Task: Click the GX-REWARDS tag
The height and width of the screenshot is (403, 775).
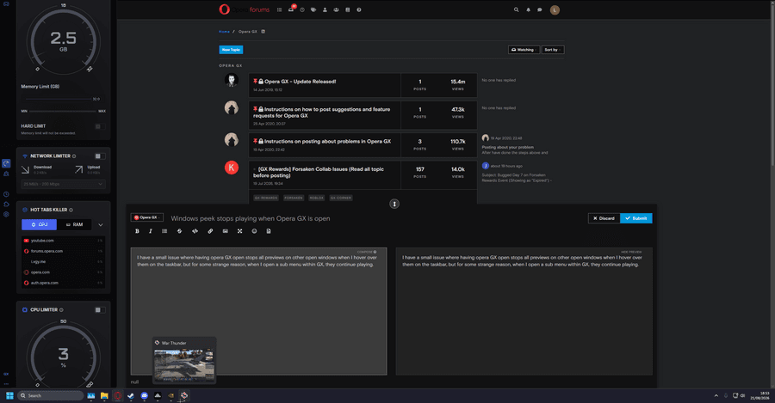Action: pyautogui.click(x=266, y=198)
